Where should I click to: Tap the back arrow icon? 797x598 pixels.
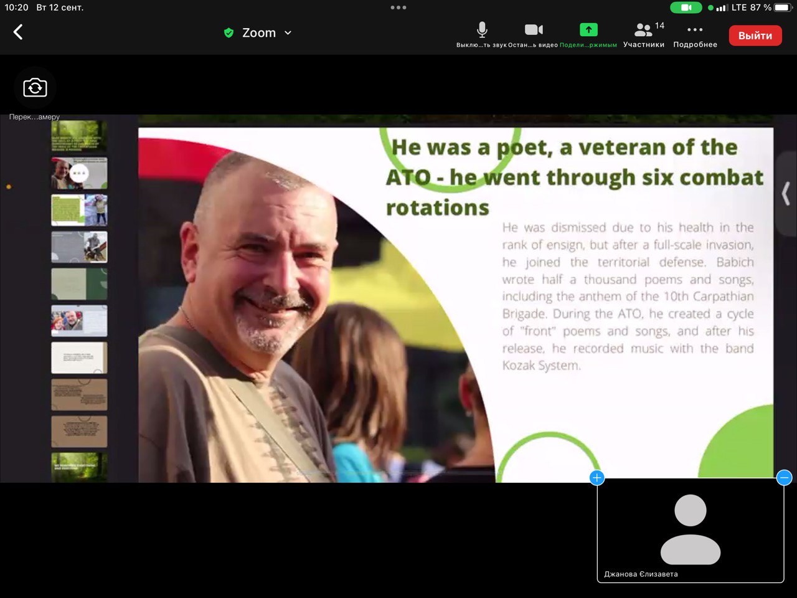point(18,32)
